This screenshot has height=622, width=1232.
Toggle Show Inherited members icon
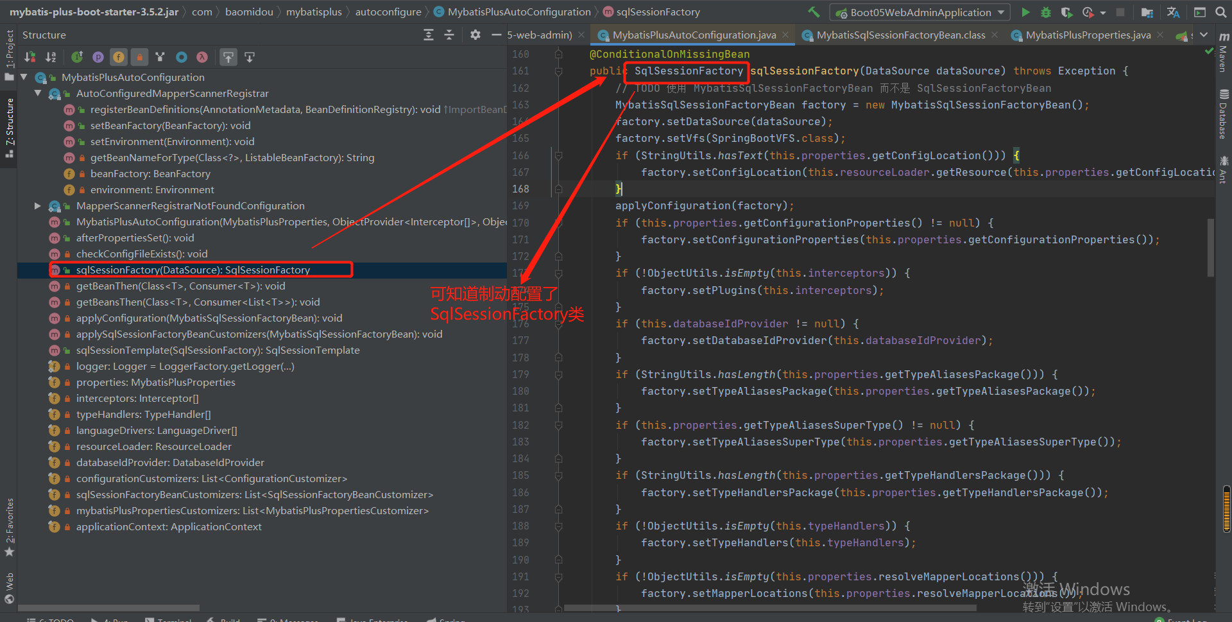click(x=77, y=57)
